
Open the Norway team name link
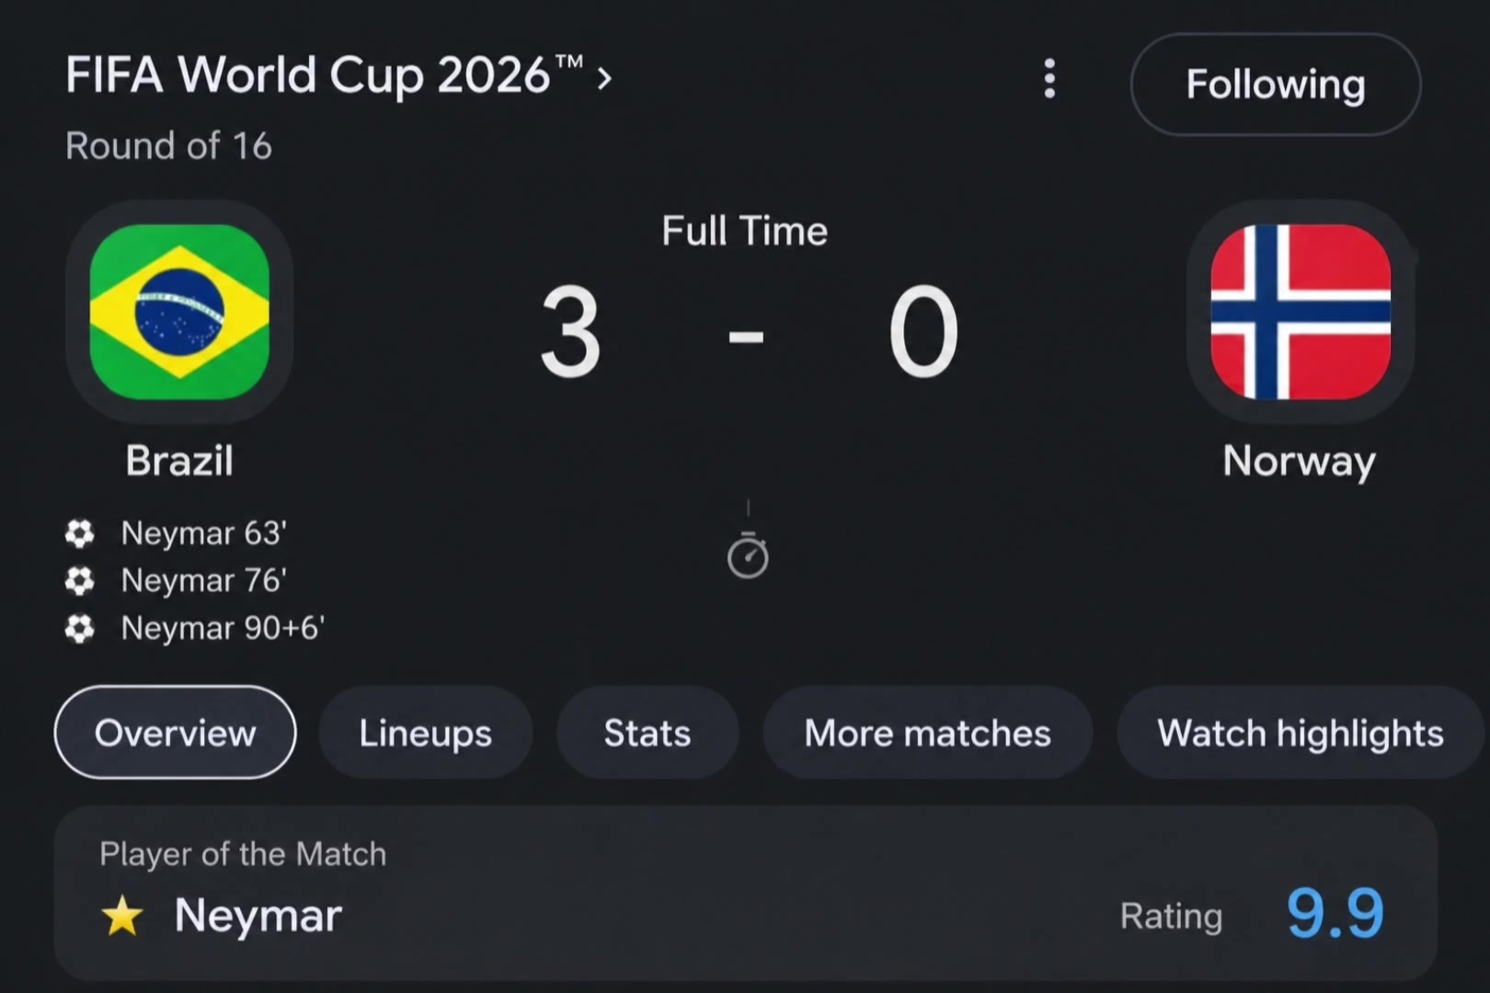[x=1300, y=461]
